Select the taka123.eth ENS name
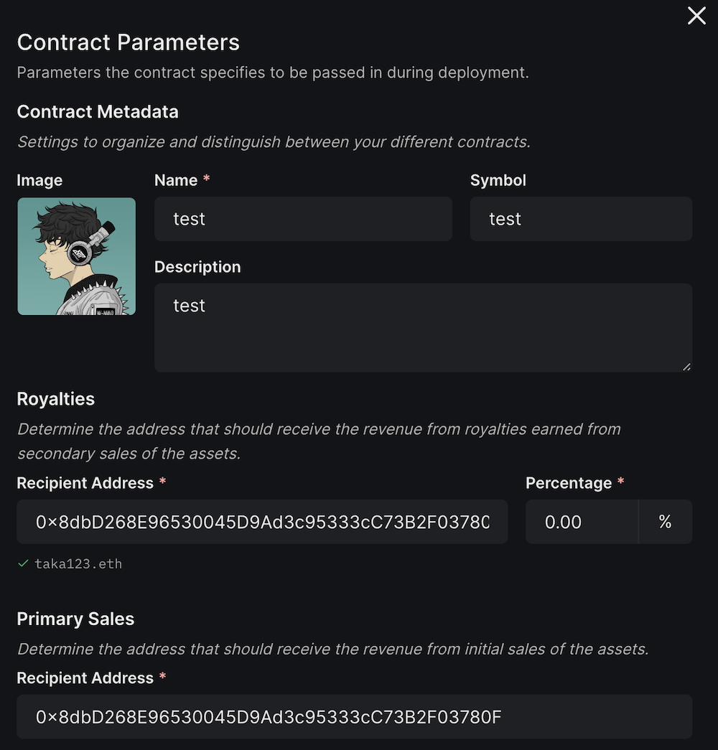718x750 pixels. (79, 564)
